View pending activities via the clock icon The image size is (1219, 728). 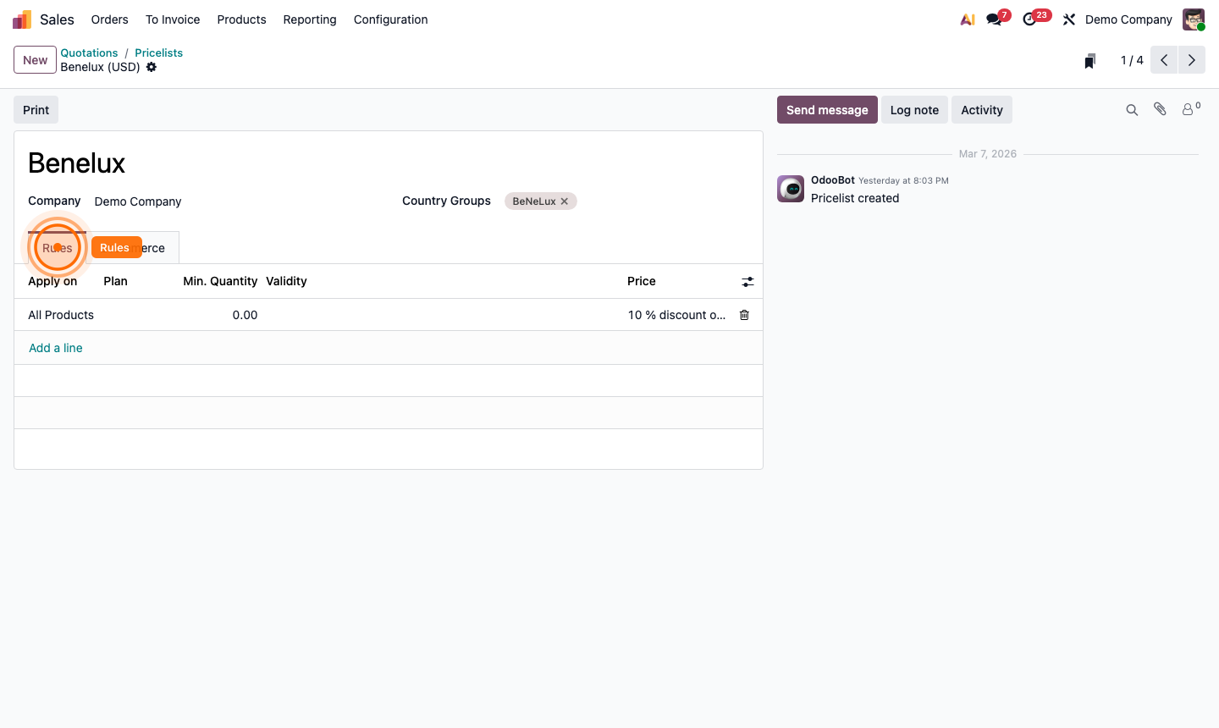1028,19
